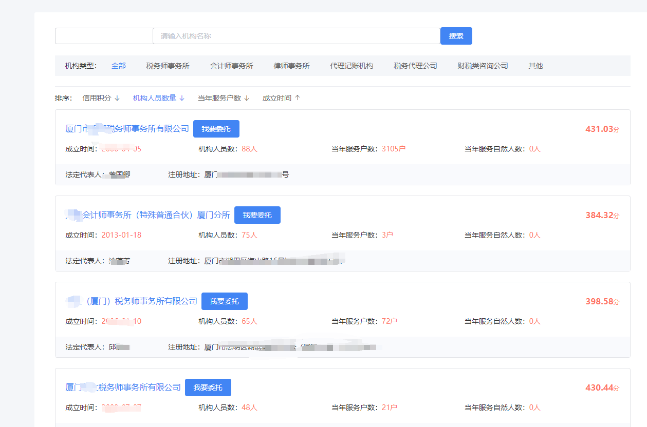The height and width of the screenshot is (427, 647).
Task: Select the 律师事务所 filter
Action: 291,66
